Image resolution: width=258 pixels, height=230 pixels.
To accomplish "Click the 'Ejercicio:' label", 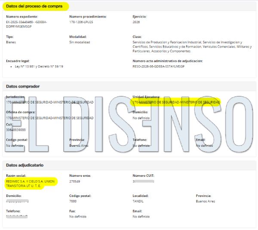I will [139, 17].
